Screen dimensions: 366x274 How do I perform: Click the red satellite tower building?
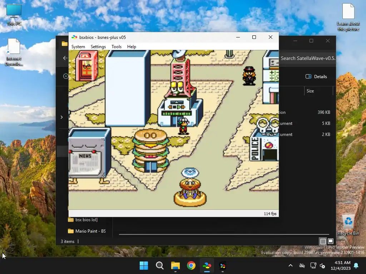coord(180,91)
